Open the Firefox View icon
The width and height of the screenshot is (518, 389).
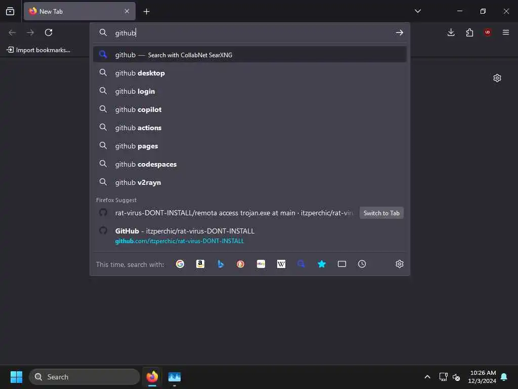(x=10, y=11)
